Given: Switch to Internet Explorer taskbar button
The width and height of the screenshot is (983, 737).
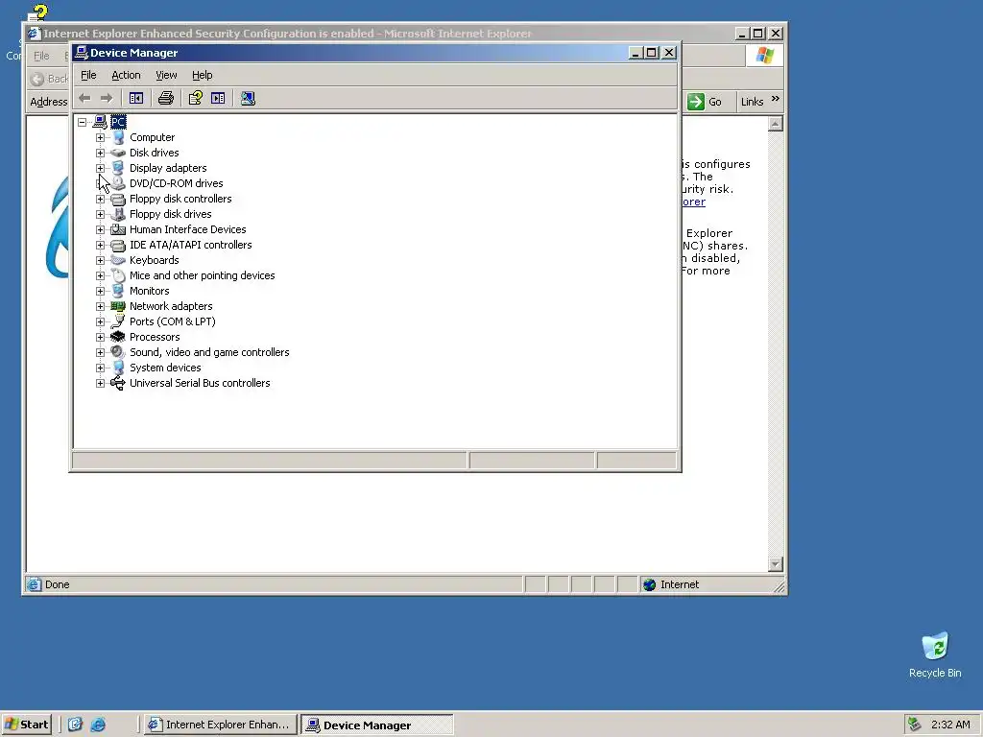Looking at the screenshot, I should (220, 725).
